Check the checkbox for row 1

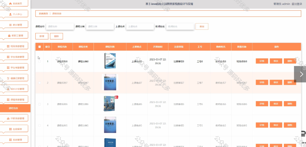(x=40, y=61)
